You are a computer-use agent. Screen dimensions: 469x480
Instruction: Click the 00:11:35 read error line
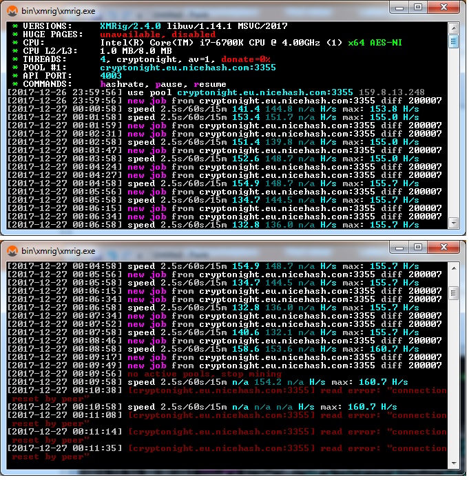227,452
